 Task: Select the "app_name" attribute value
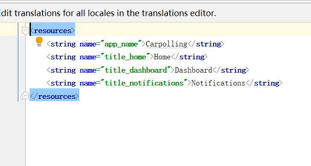121,44
